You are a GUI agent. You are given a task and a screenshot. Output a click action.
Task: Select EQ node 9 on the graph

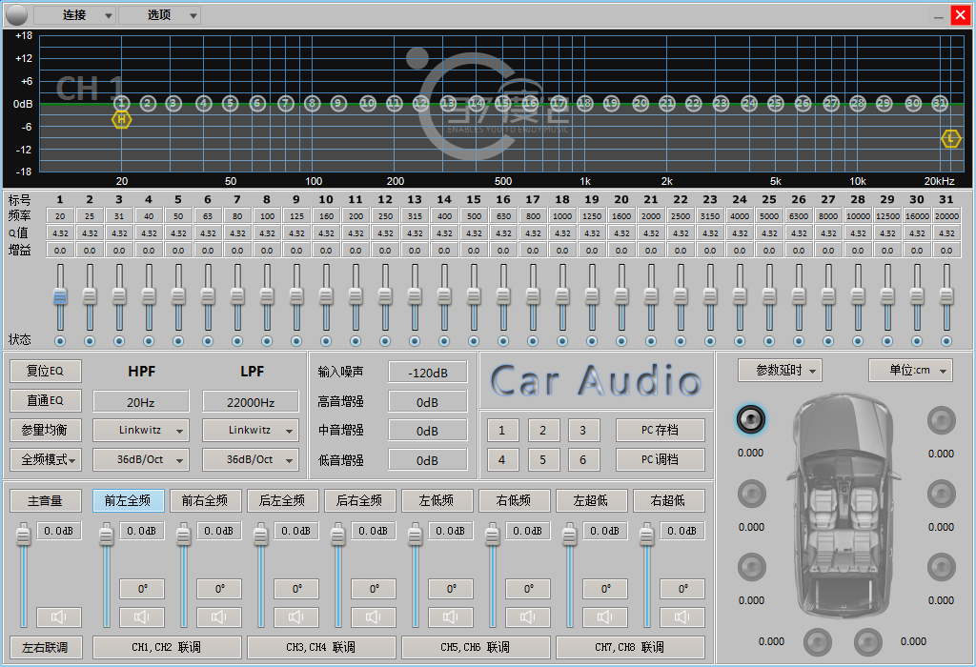[338, 103]
